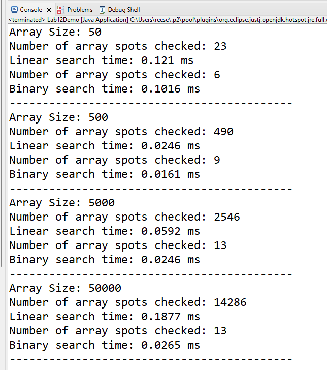Click the 'Binary search time: 0.1016 ms' line
Viewport: 327px width, 370px height.
pyautogui.click(x=105, y=89)
